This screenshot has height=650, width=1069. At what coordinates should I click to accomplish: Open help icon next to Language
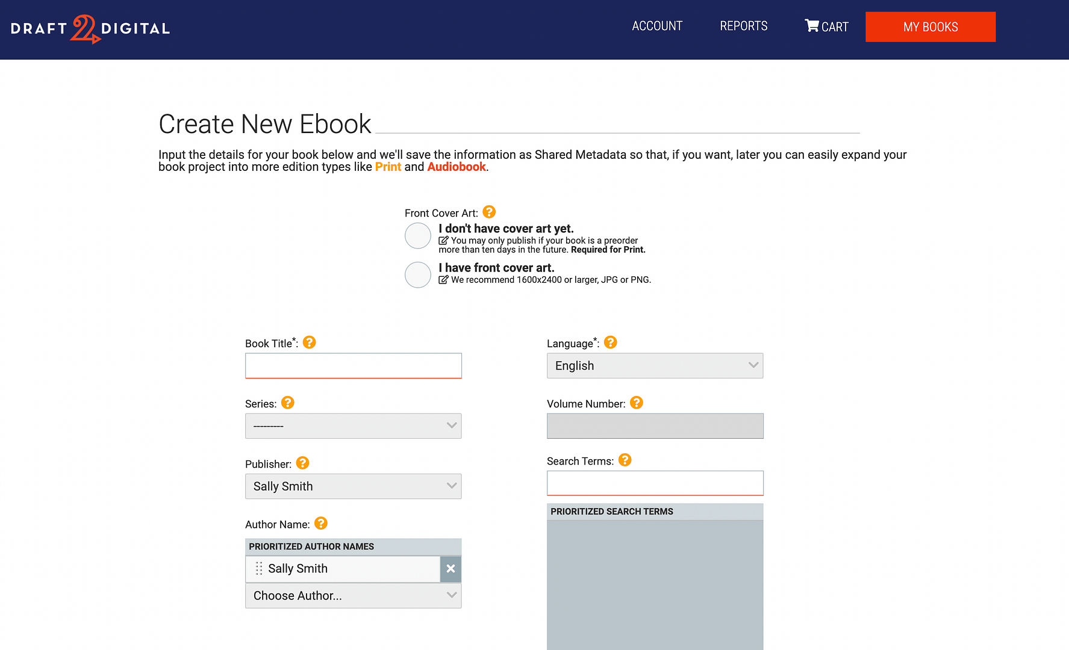pos(610,342)
